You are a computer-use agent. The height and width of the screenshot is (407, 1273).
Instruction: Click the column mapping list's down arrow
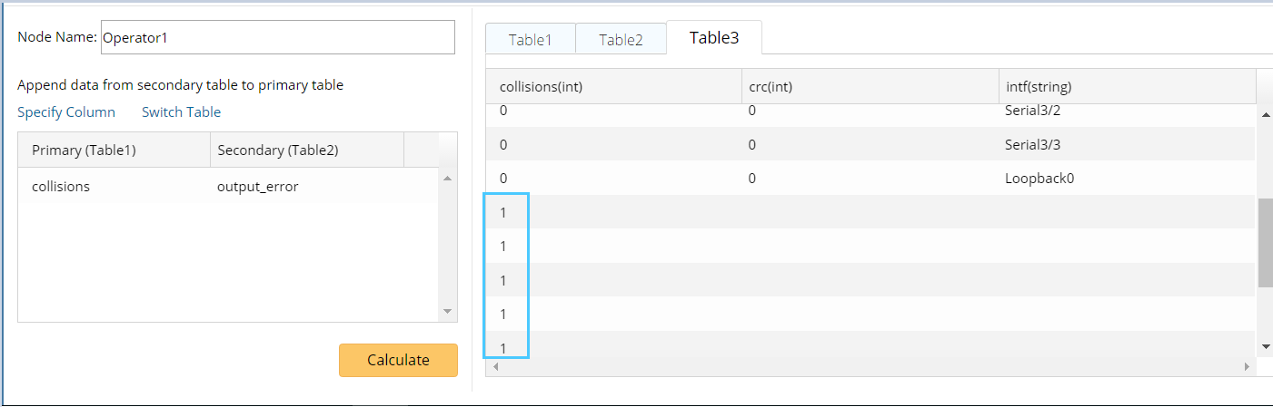click(x=447, y=311)
